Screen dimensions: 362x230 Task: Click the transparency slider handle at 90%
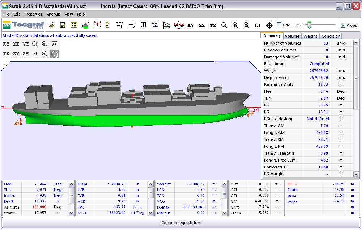pyautogui.click(x=309, y=25)
